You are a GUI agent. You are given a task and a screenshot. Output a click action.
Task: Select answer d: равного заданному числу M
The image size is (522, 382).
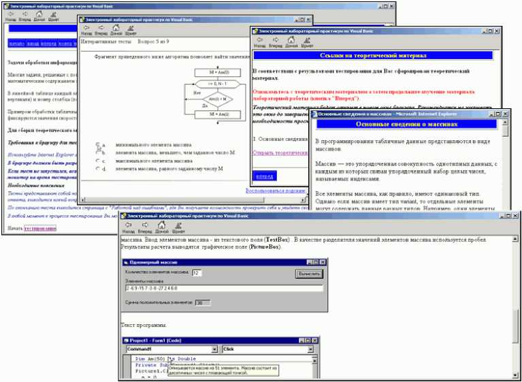[97, 168]
